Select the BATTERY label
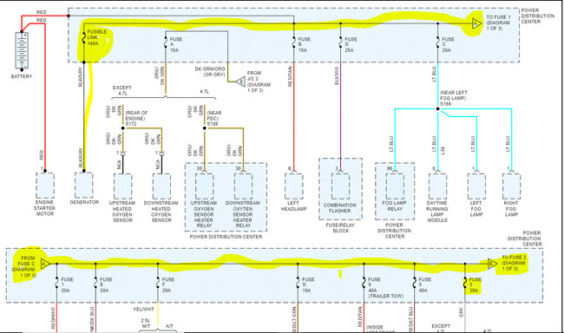Image resolution: width=564 pixels, height=333 pixels. click(x=22, y=76)
